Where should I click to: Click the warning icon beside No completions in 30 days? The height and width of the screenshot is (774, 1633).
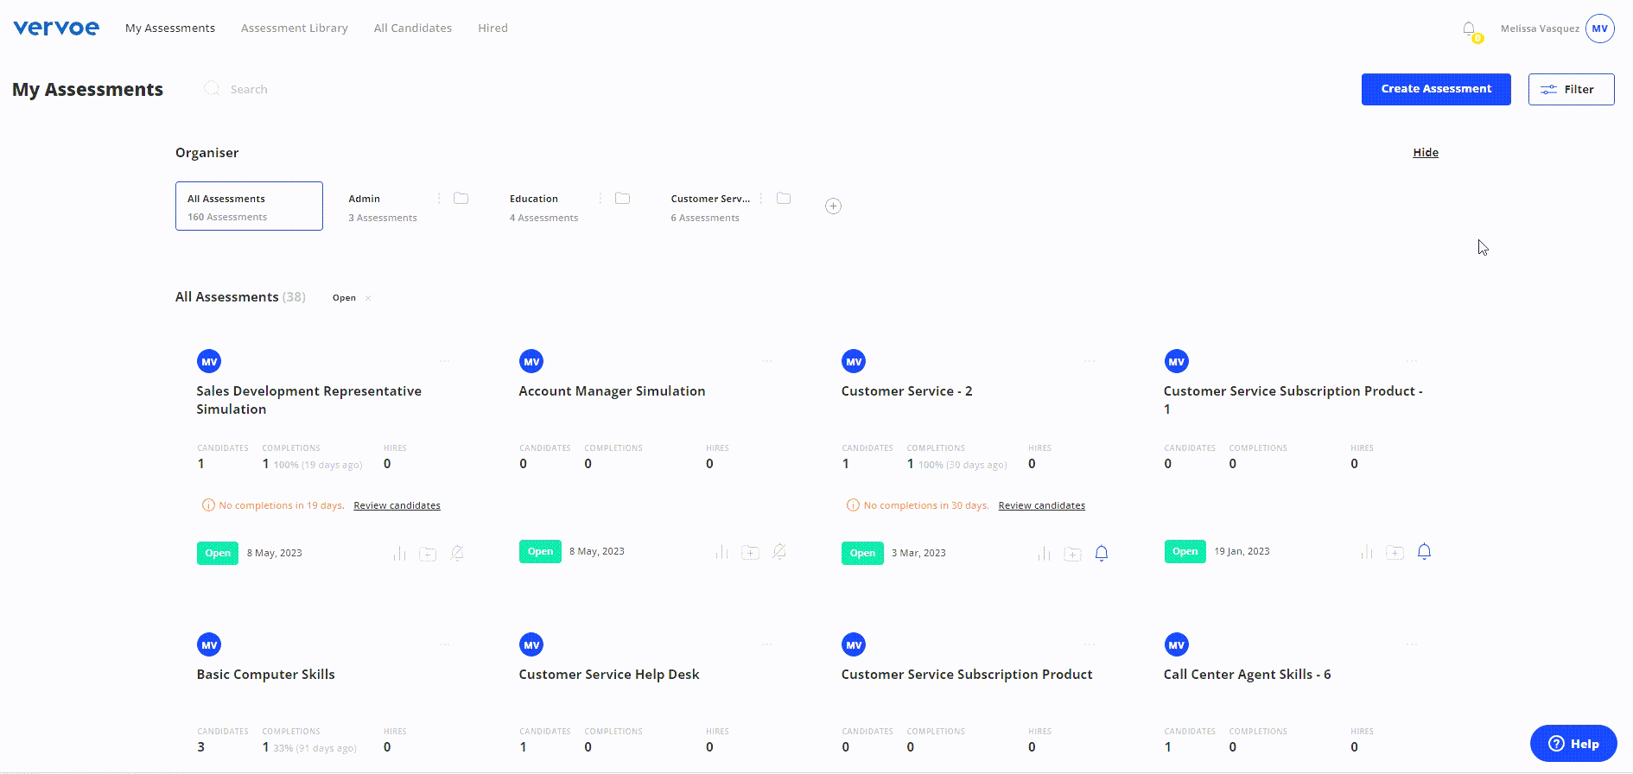coord(853,505)
